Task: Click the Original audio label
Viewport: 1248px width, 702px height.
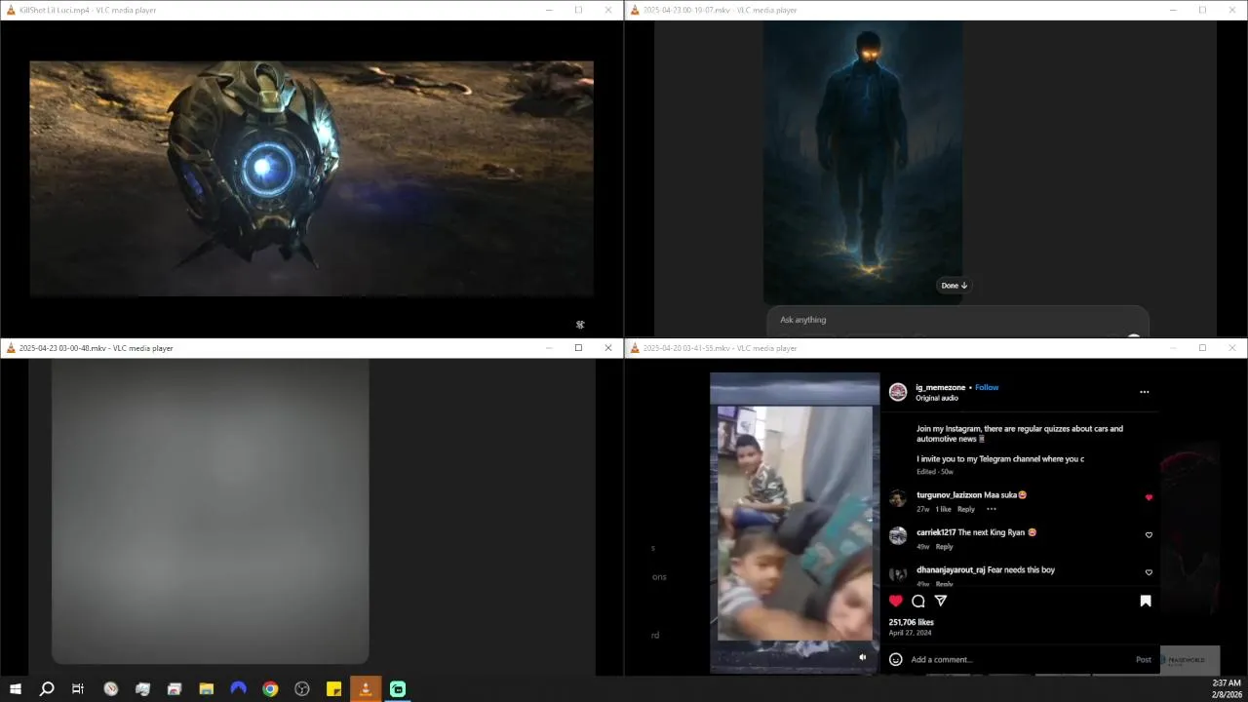Action: [937, 398]
